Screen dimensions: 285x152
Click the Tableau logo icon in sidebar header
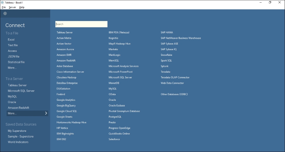tap(5, 13)
